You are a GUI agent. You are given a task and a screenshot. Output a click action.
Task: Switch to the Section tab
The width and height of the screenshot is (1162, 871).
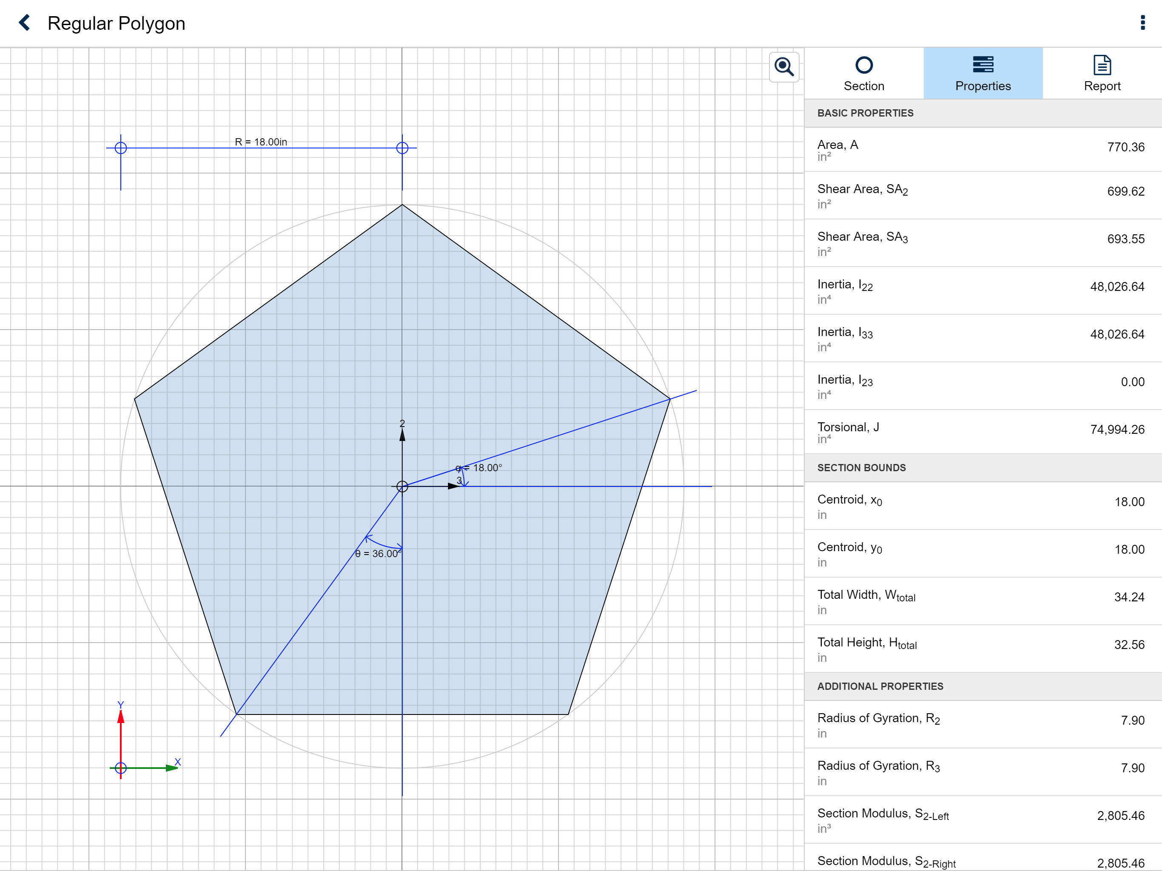(x=863, y=73)
